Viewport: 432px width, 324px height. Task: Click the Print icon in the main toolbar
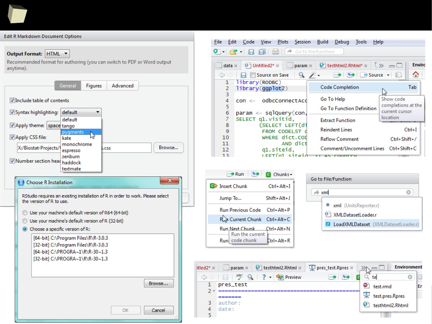(275, 51)
